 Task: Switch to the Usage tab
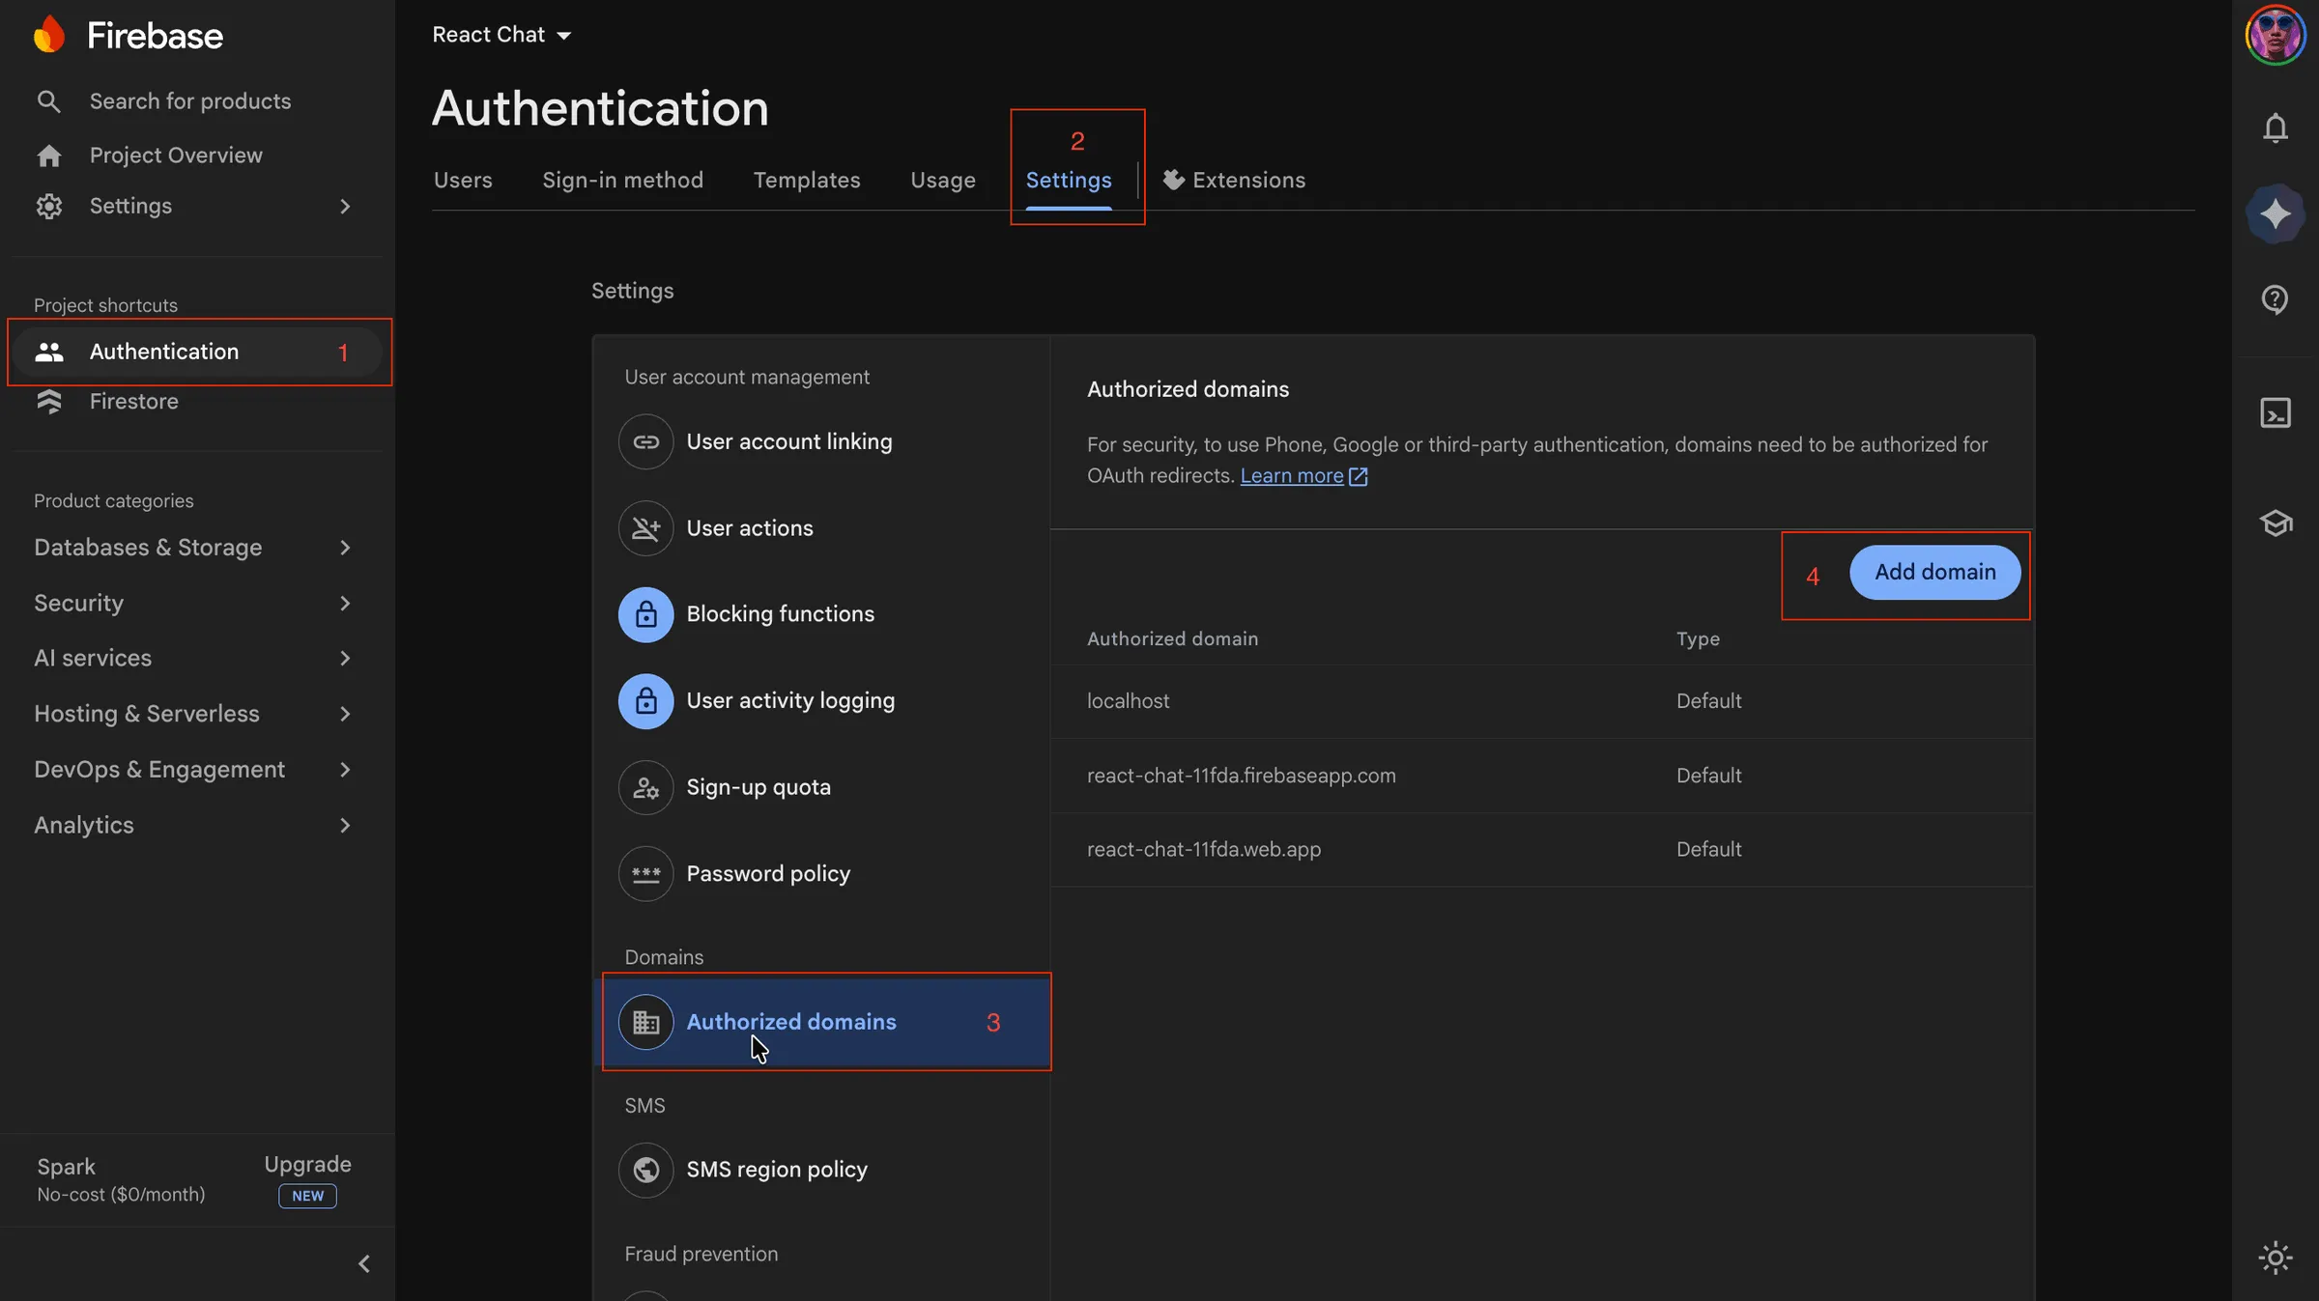(943, 180)
